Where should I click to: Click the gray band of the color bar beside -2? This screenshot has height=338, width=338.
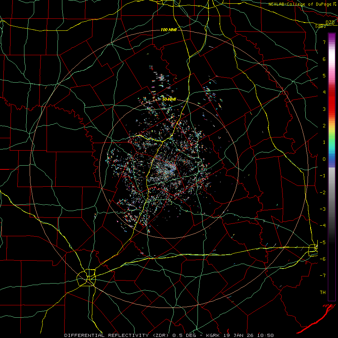coord(332,192)
